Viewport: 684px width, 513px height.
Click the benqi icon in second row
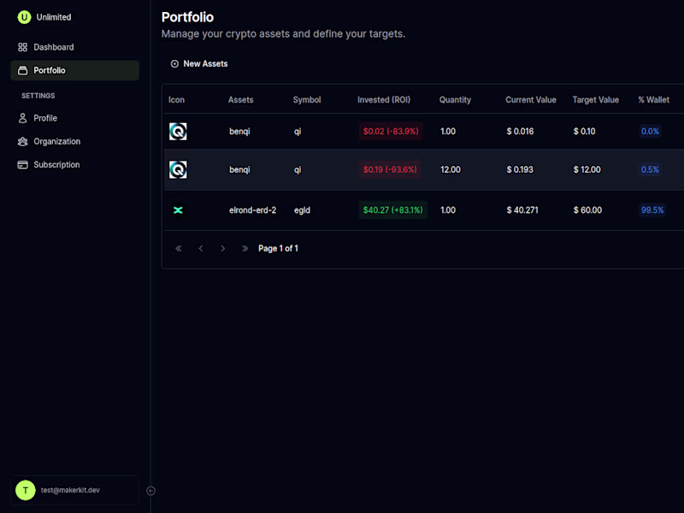[x=178, y=170]
